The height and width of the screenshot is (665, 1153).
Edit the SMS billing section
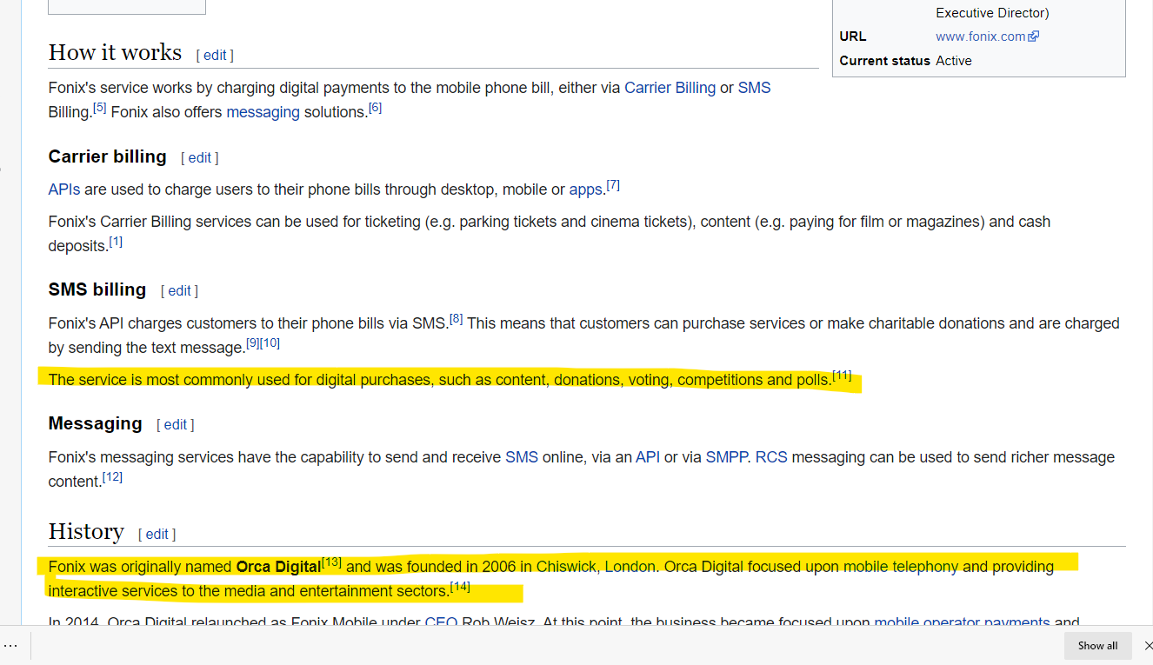(x=179, y=291)
